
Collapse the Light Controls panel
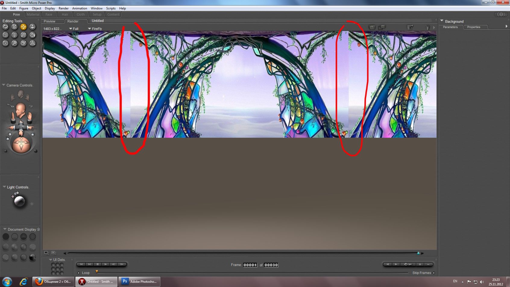pos(4,187)
